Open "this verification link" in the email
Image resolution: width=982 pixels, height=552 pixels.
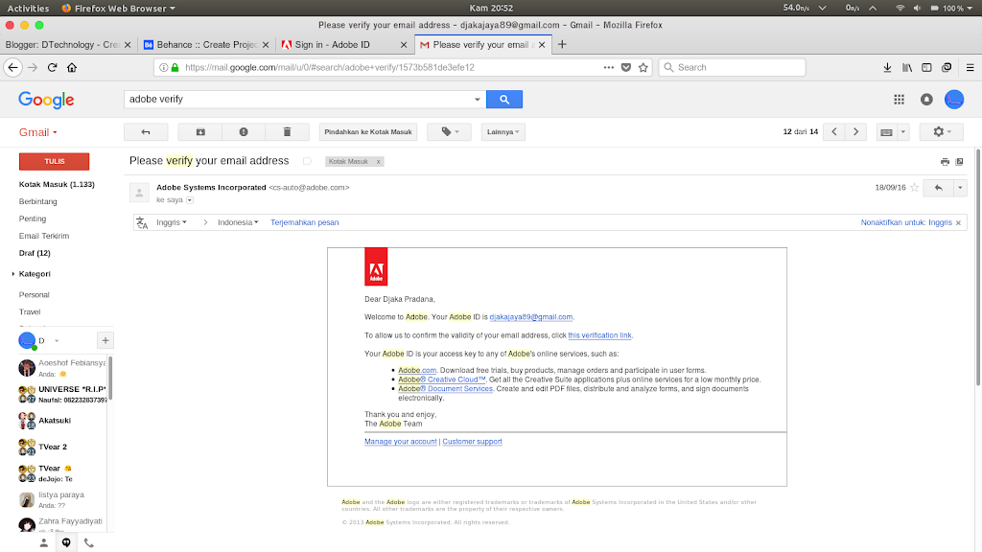click(599, 335)
